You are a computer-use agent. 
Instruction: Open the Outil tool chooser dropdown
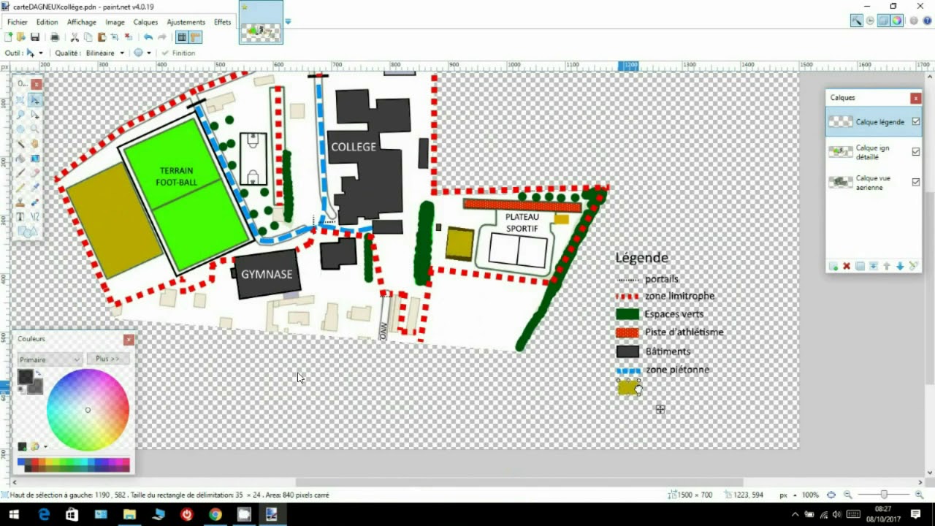tap(35, 53)
